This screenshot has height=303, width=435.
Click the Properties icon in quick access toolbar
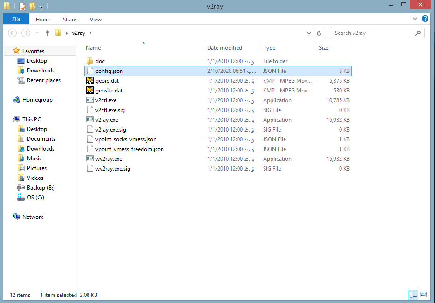point(22,7)
